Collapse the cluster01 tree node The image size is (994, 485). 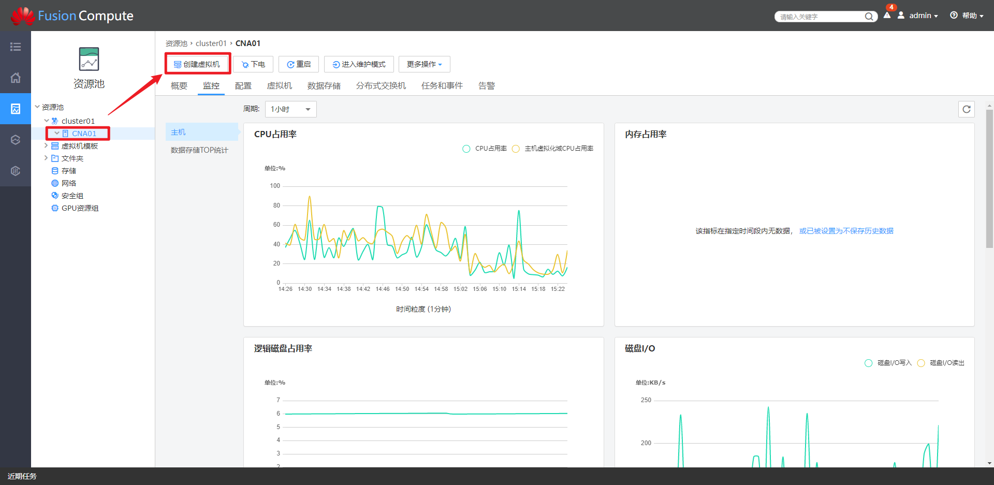[47, 121]
